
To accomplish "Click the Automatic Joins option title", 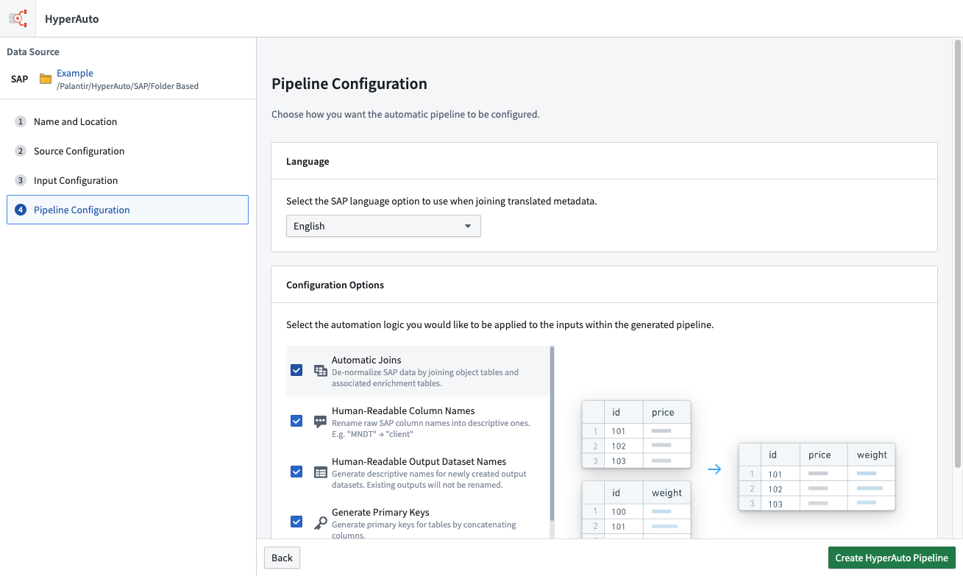I will [x=366, y=360].
